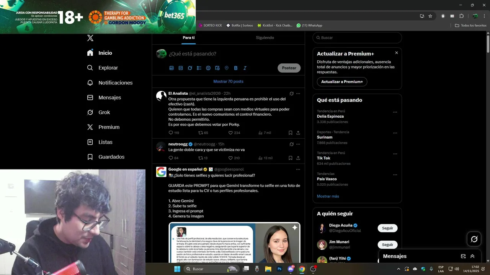Open Delia Espinoza trend
Screen dimensions: 490x275
[x=330, y=116]
